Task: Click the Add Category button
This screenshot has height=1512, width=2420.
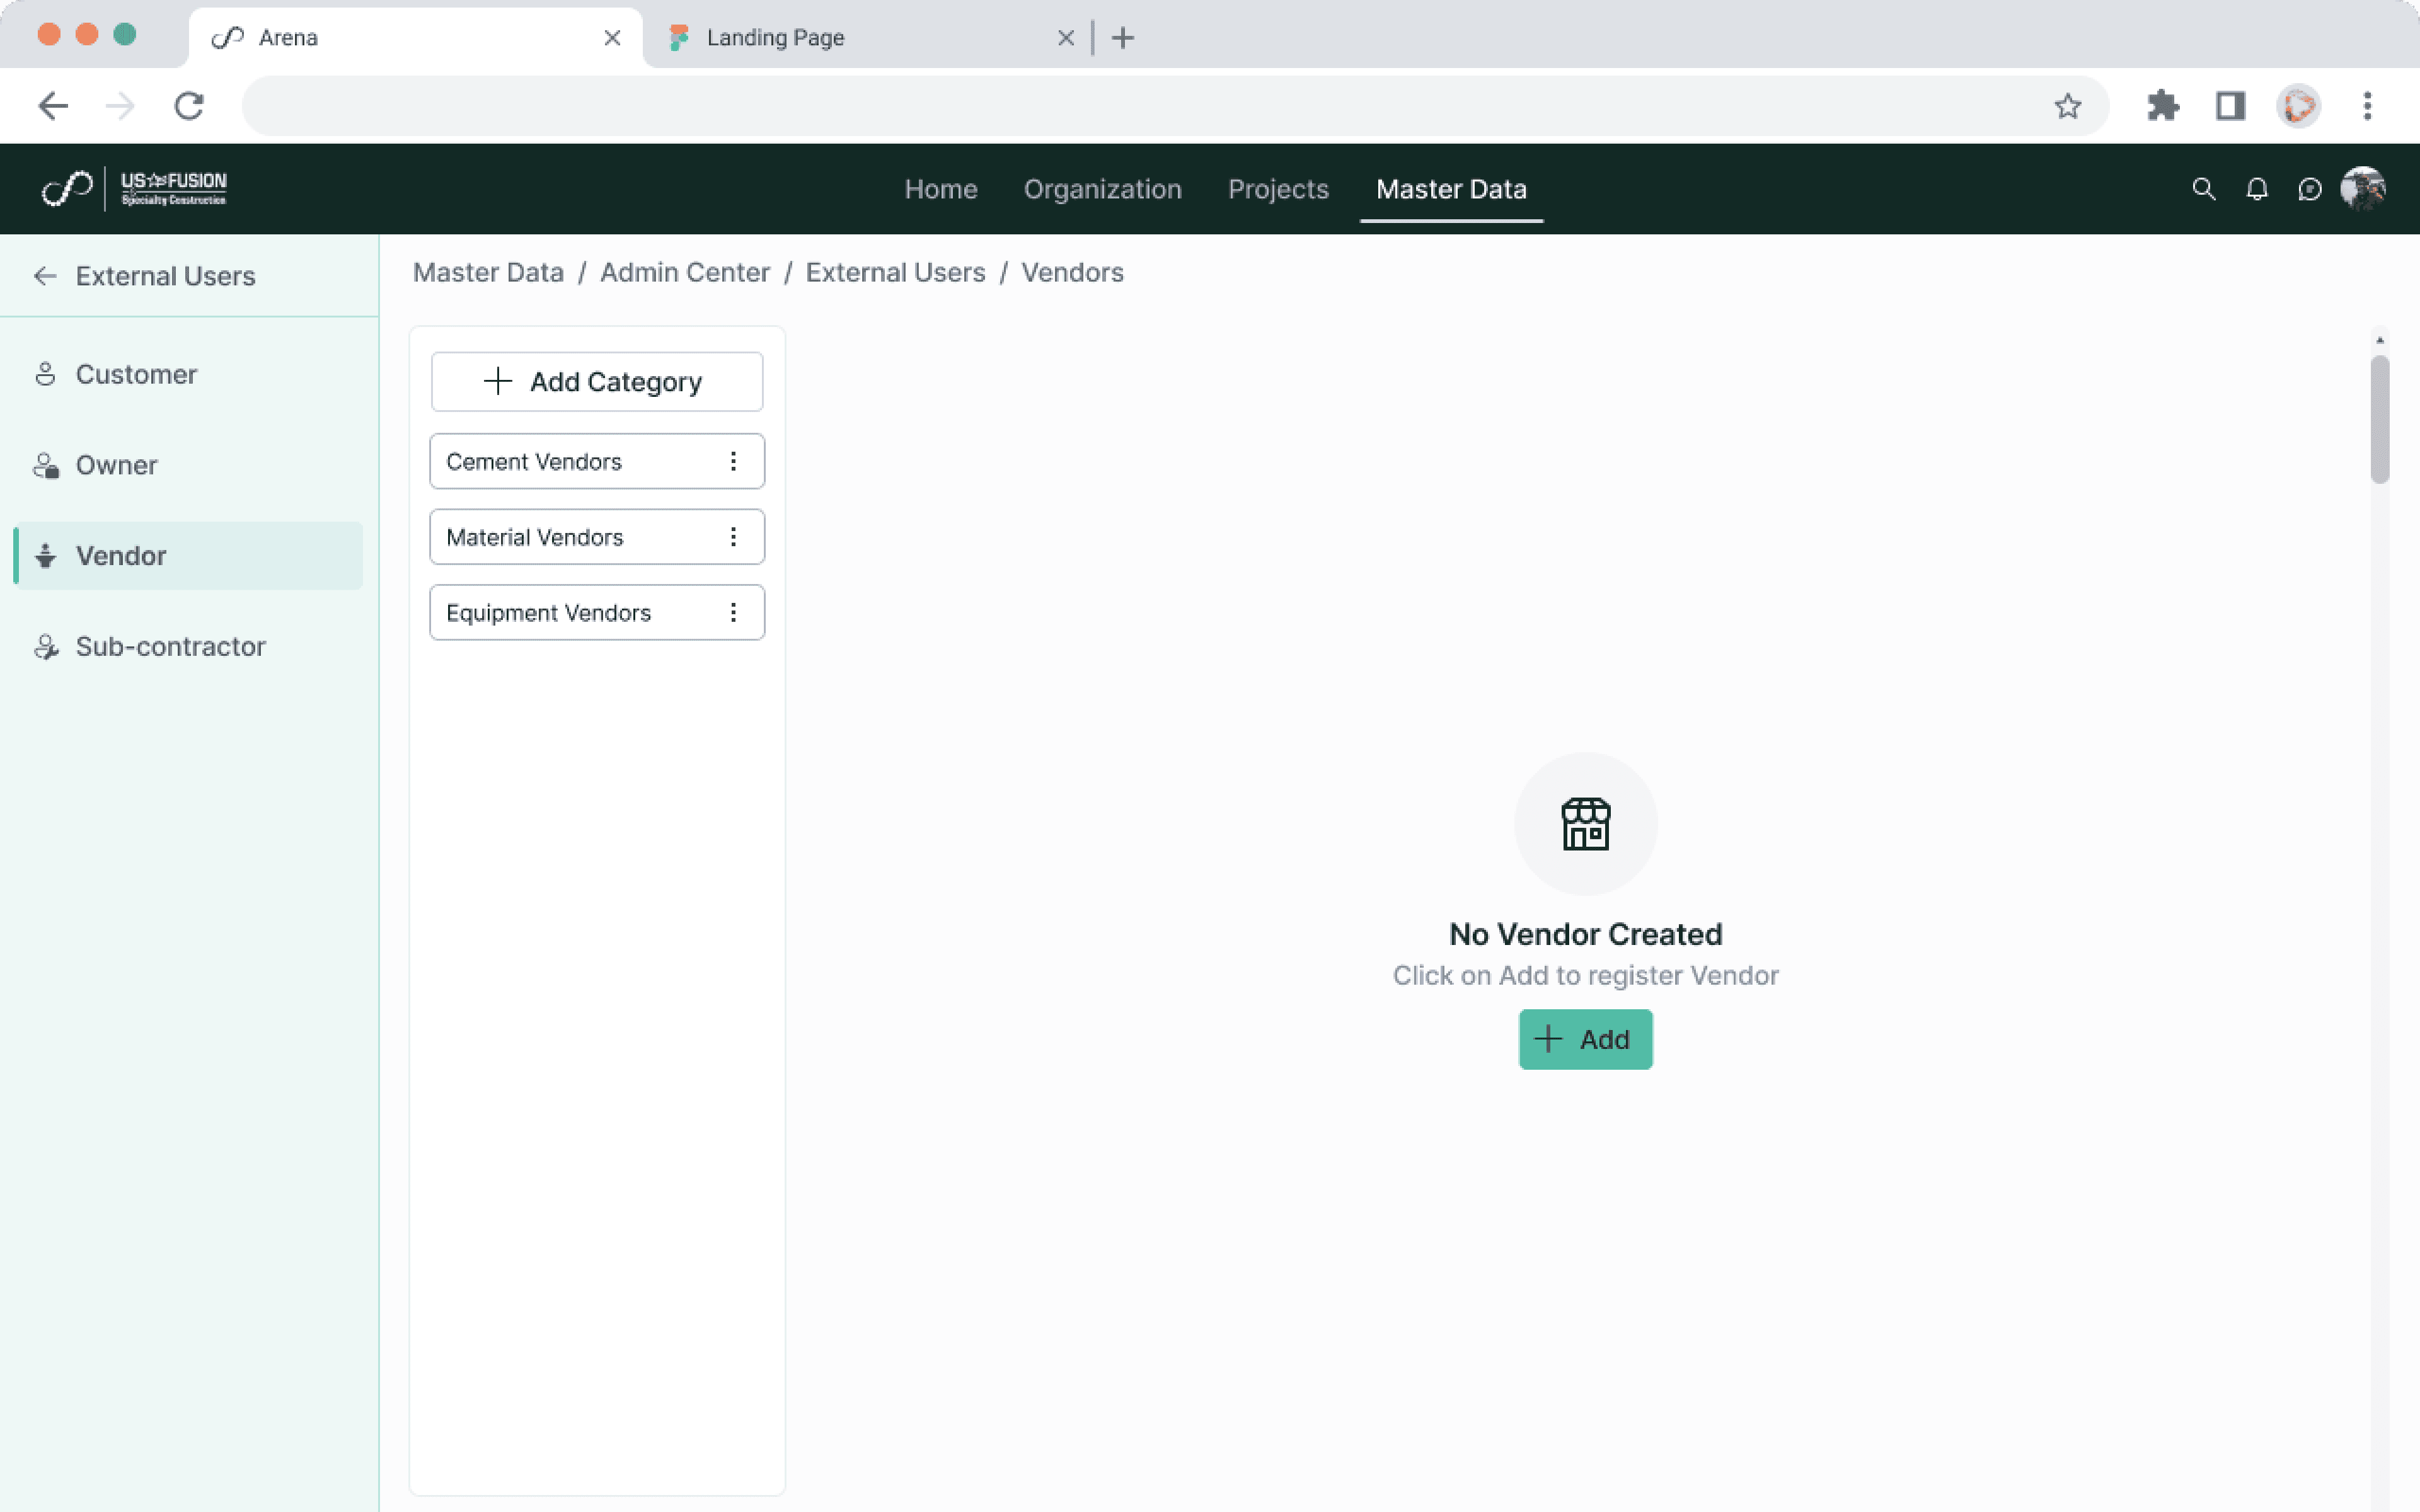Action: tap(597, 381)
